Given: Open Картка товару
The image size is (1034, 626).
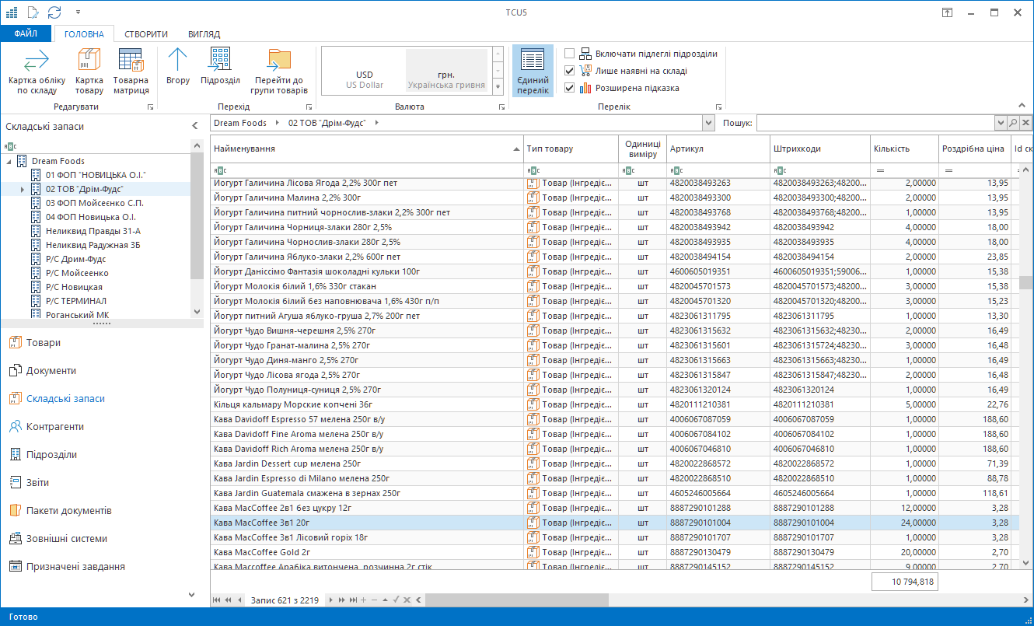Looking at the screenshot, I should point(89,72).
